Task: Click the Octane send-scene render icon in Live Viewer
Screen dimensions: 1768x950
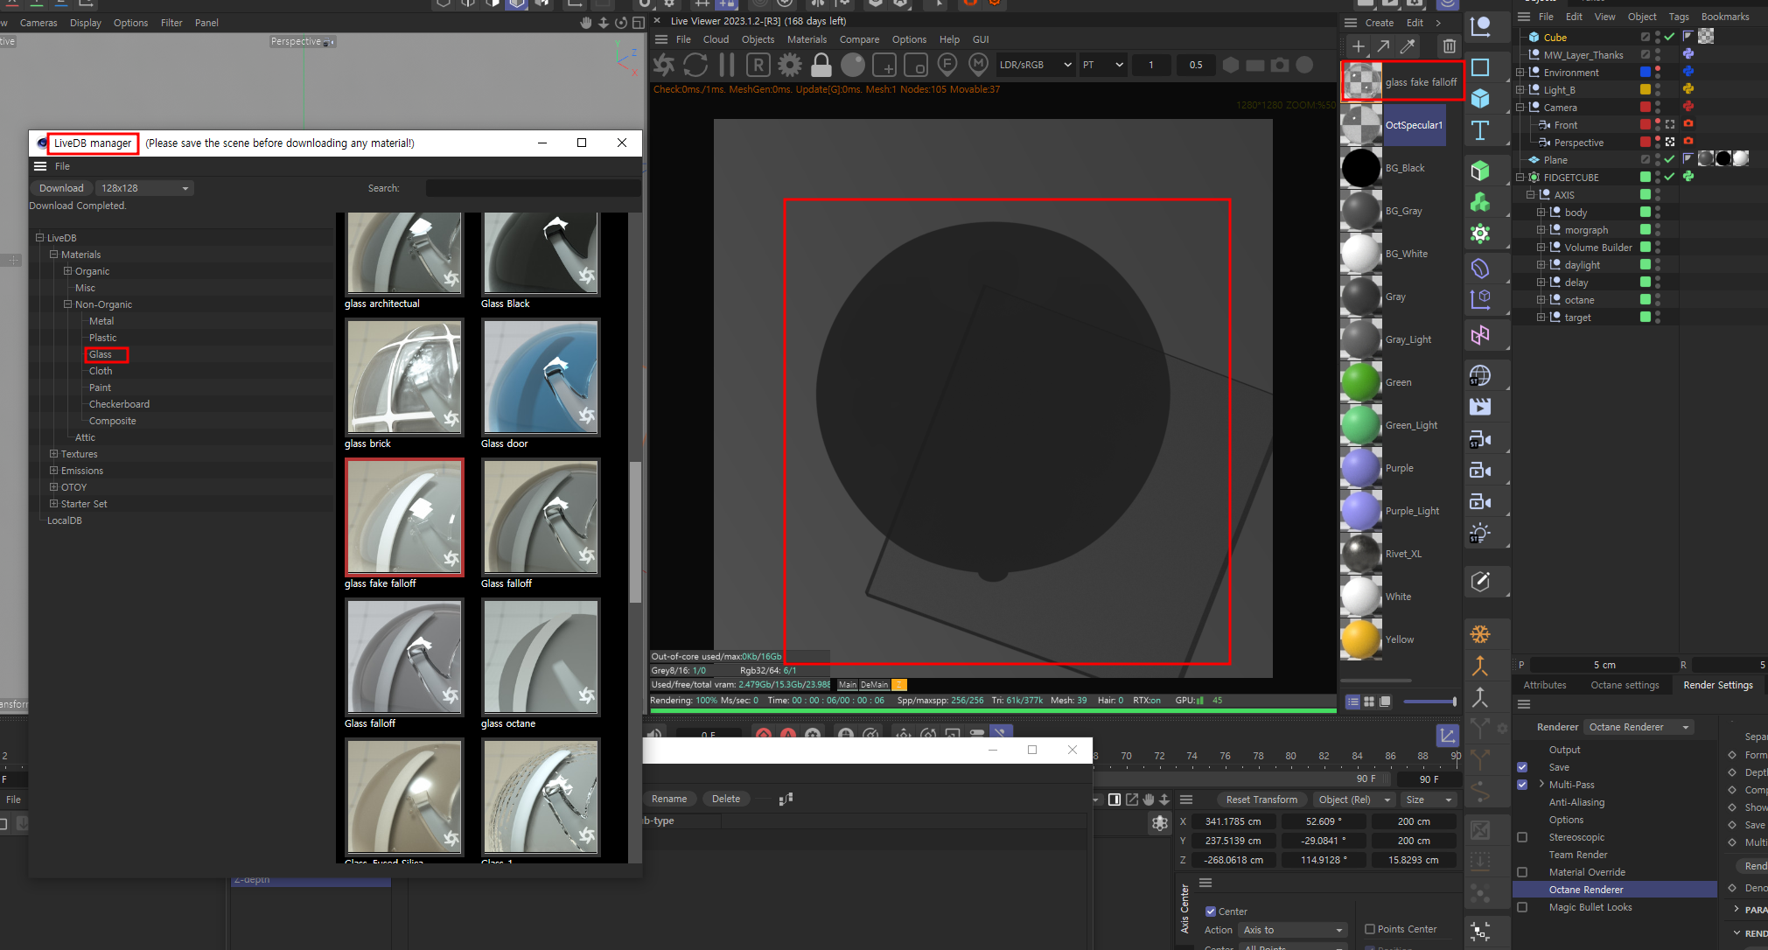Action: pos(664,65)
